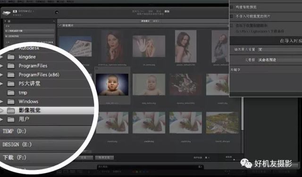The width and height of the screenshot is (302, 177).
Task: Click the folder icon beside ProgramFiles (x86)
Action: [11, 75]
